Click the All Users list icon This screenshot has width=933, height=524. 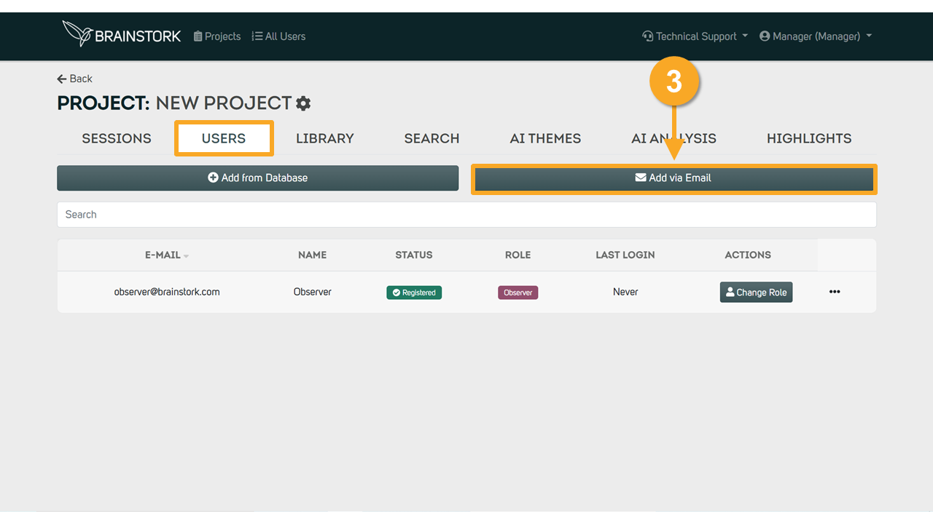[x=257, y=36]
